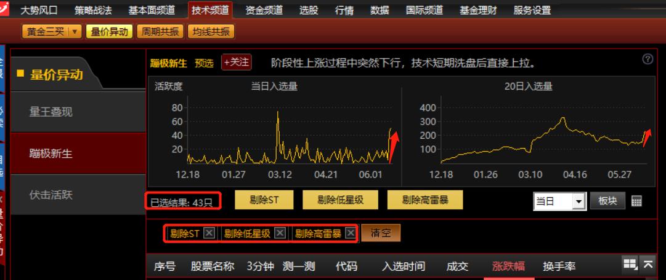
Task: Click the 蹦极新生 title above the chart
Action: [x=168, y=63]
